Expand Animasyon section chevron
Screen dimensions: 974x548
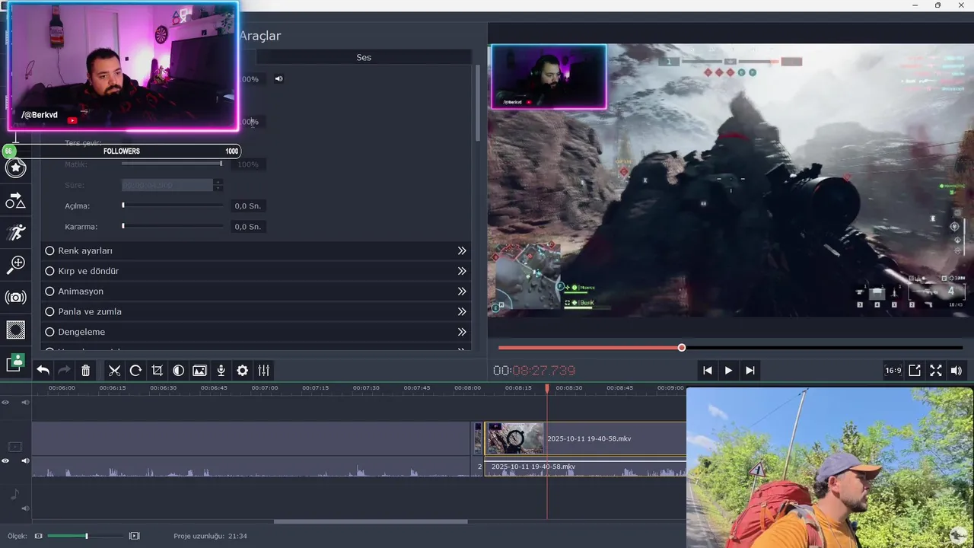pyautogui.click(x=462, y=292)
